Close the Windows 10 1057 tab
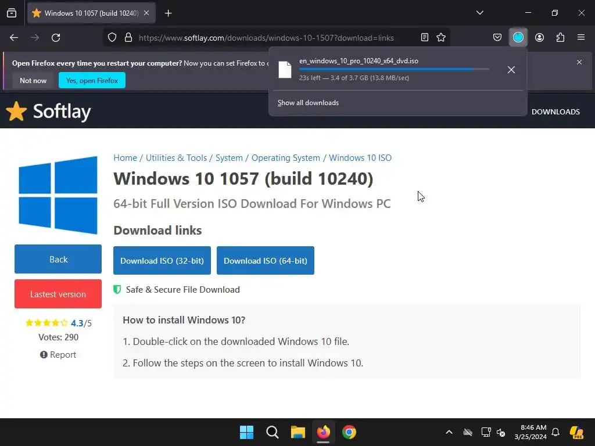Screen dimensions: 595x446 [146, 13]
